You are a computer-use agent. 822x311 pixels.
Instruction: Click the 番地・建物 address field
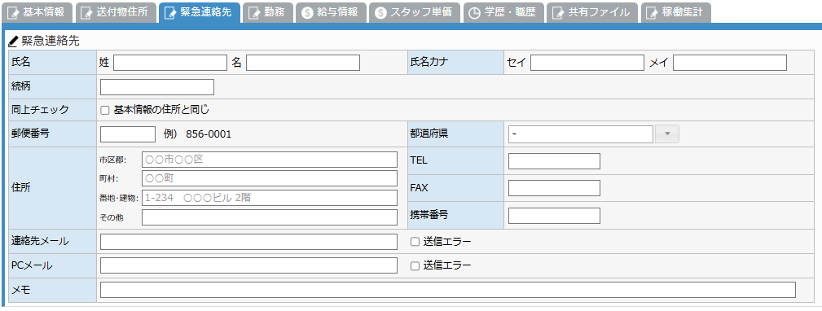click(x=270, y=198)
